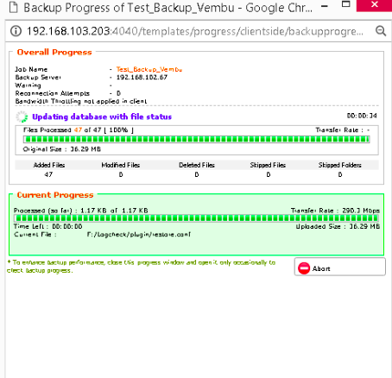This screenshot has width=392, height=378.
Task: Click the Modified Files column header
Action: (121, 165)
